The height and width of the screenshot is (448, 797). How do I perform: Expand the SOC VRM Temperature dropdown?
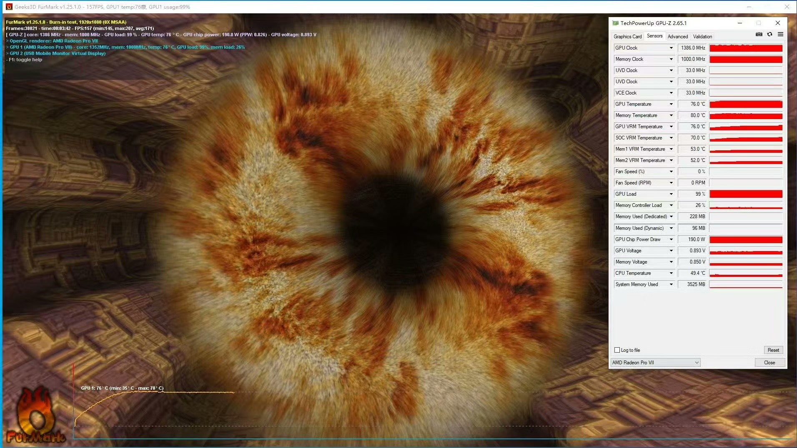[671, 138]
